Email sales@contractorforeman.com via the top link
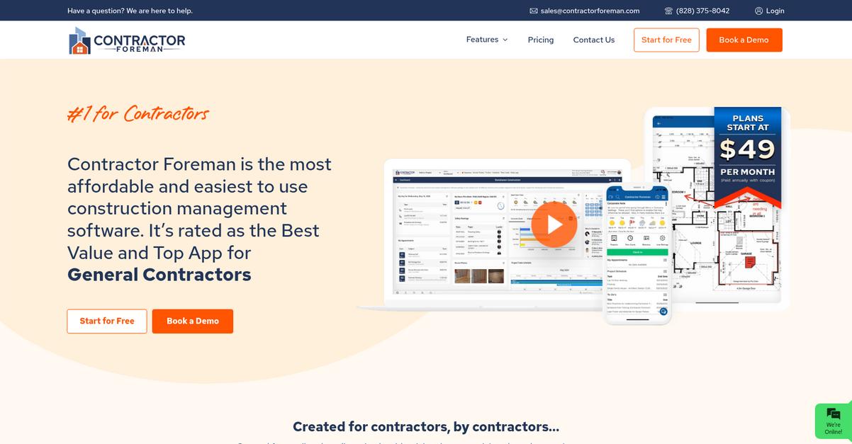 (590, 11)
